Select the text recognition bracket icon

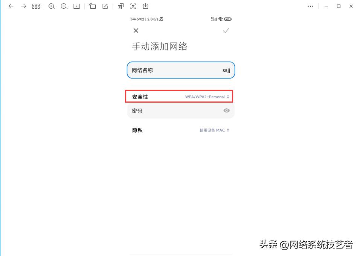tap(133, 6)
